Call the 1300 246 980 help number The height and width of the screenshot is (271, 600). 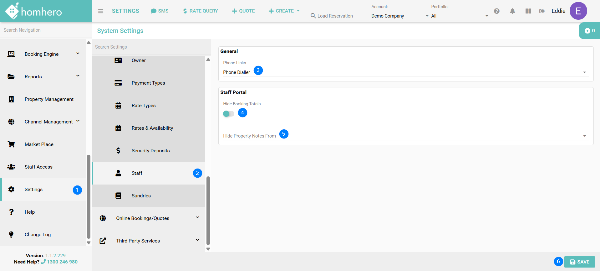(62, 262)
